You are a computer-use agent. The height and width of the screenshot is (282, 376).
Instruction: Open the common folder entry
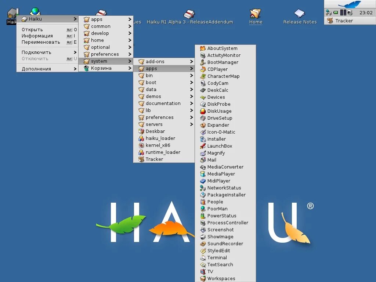(106, 26)
